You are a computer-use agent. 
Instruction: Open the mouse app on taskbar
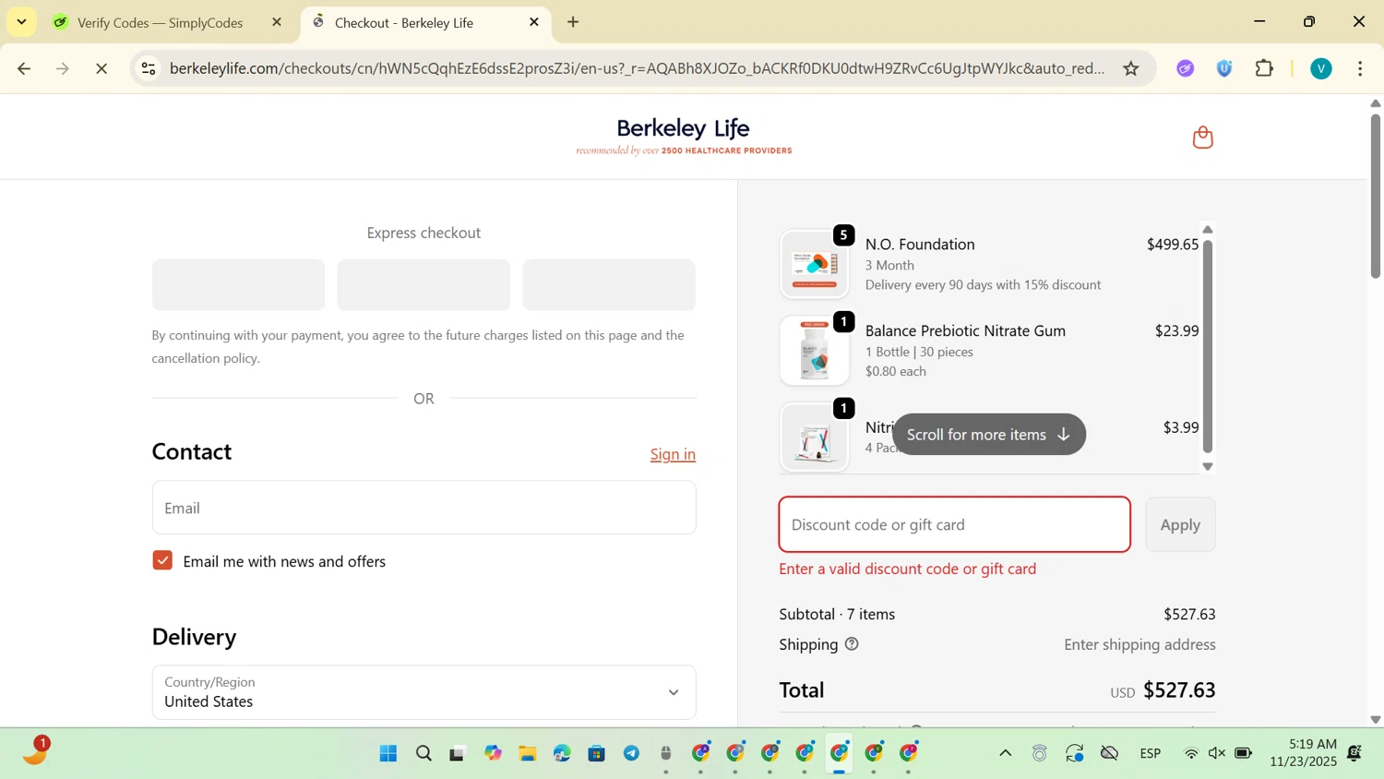click(x=666, y=754)
